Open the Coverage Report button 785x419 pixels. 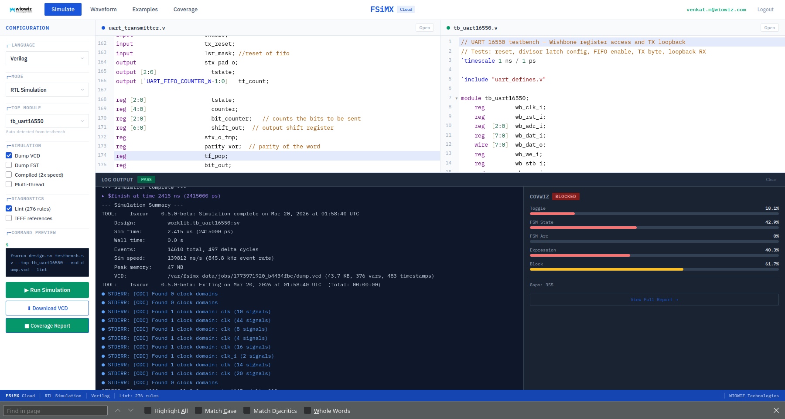[x=47, y=325]
